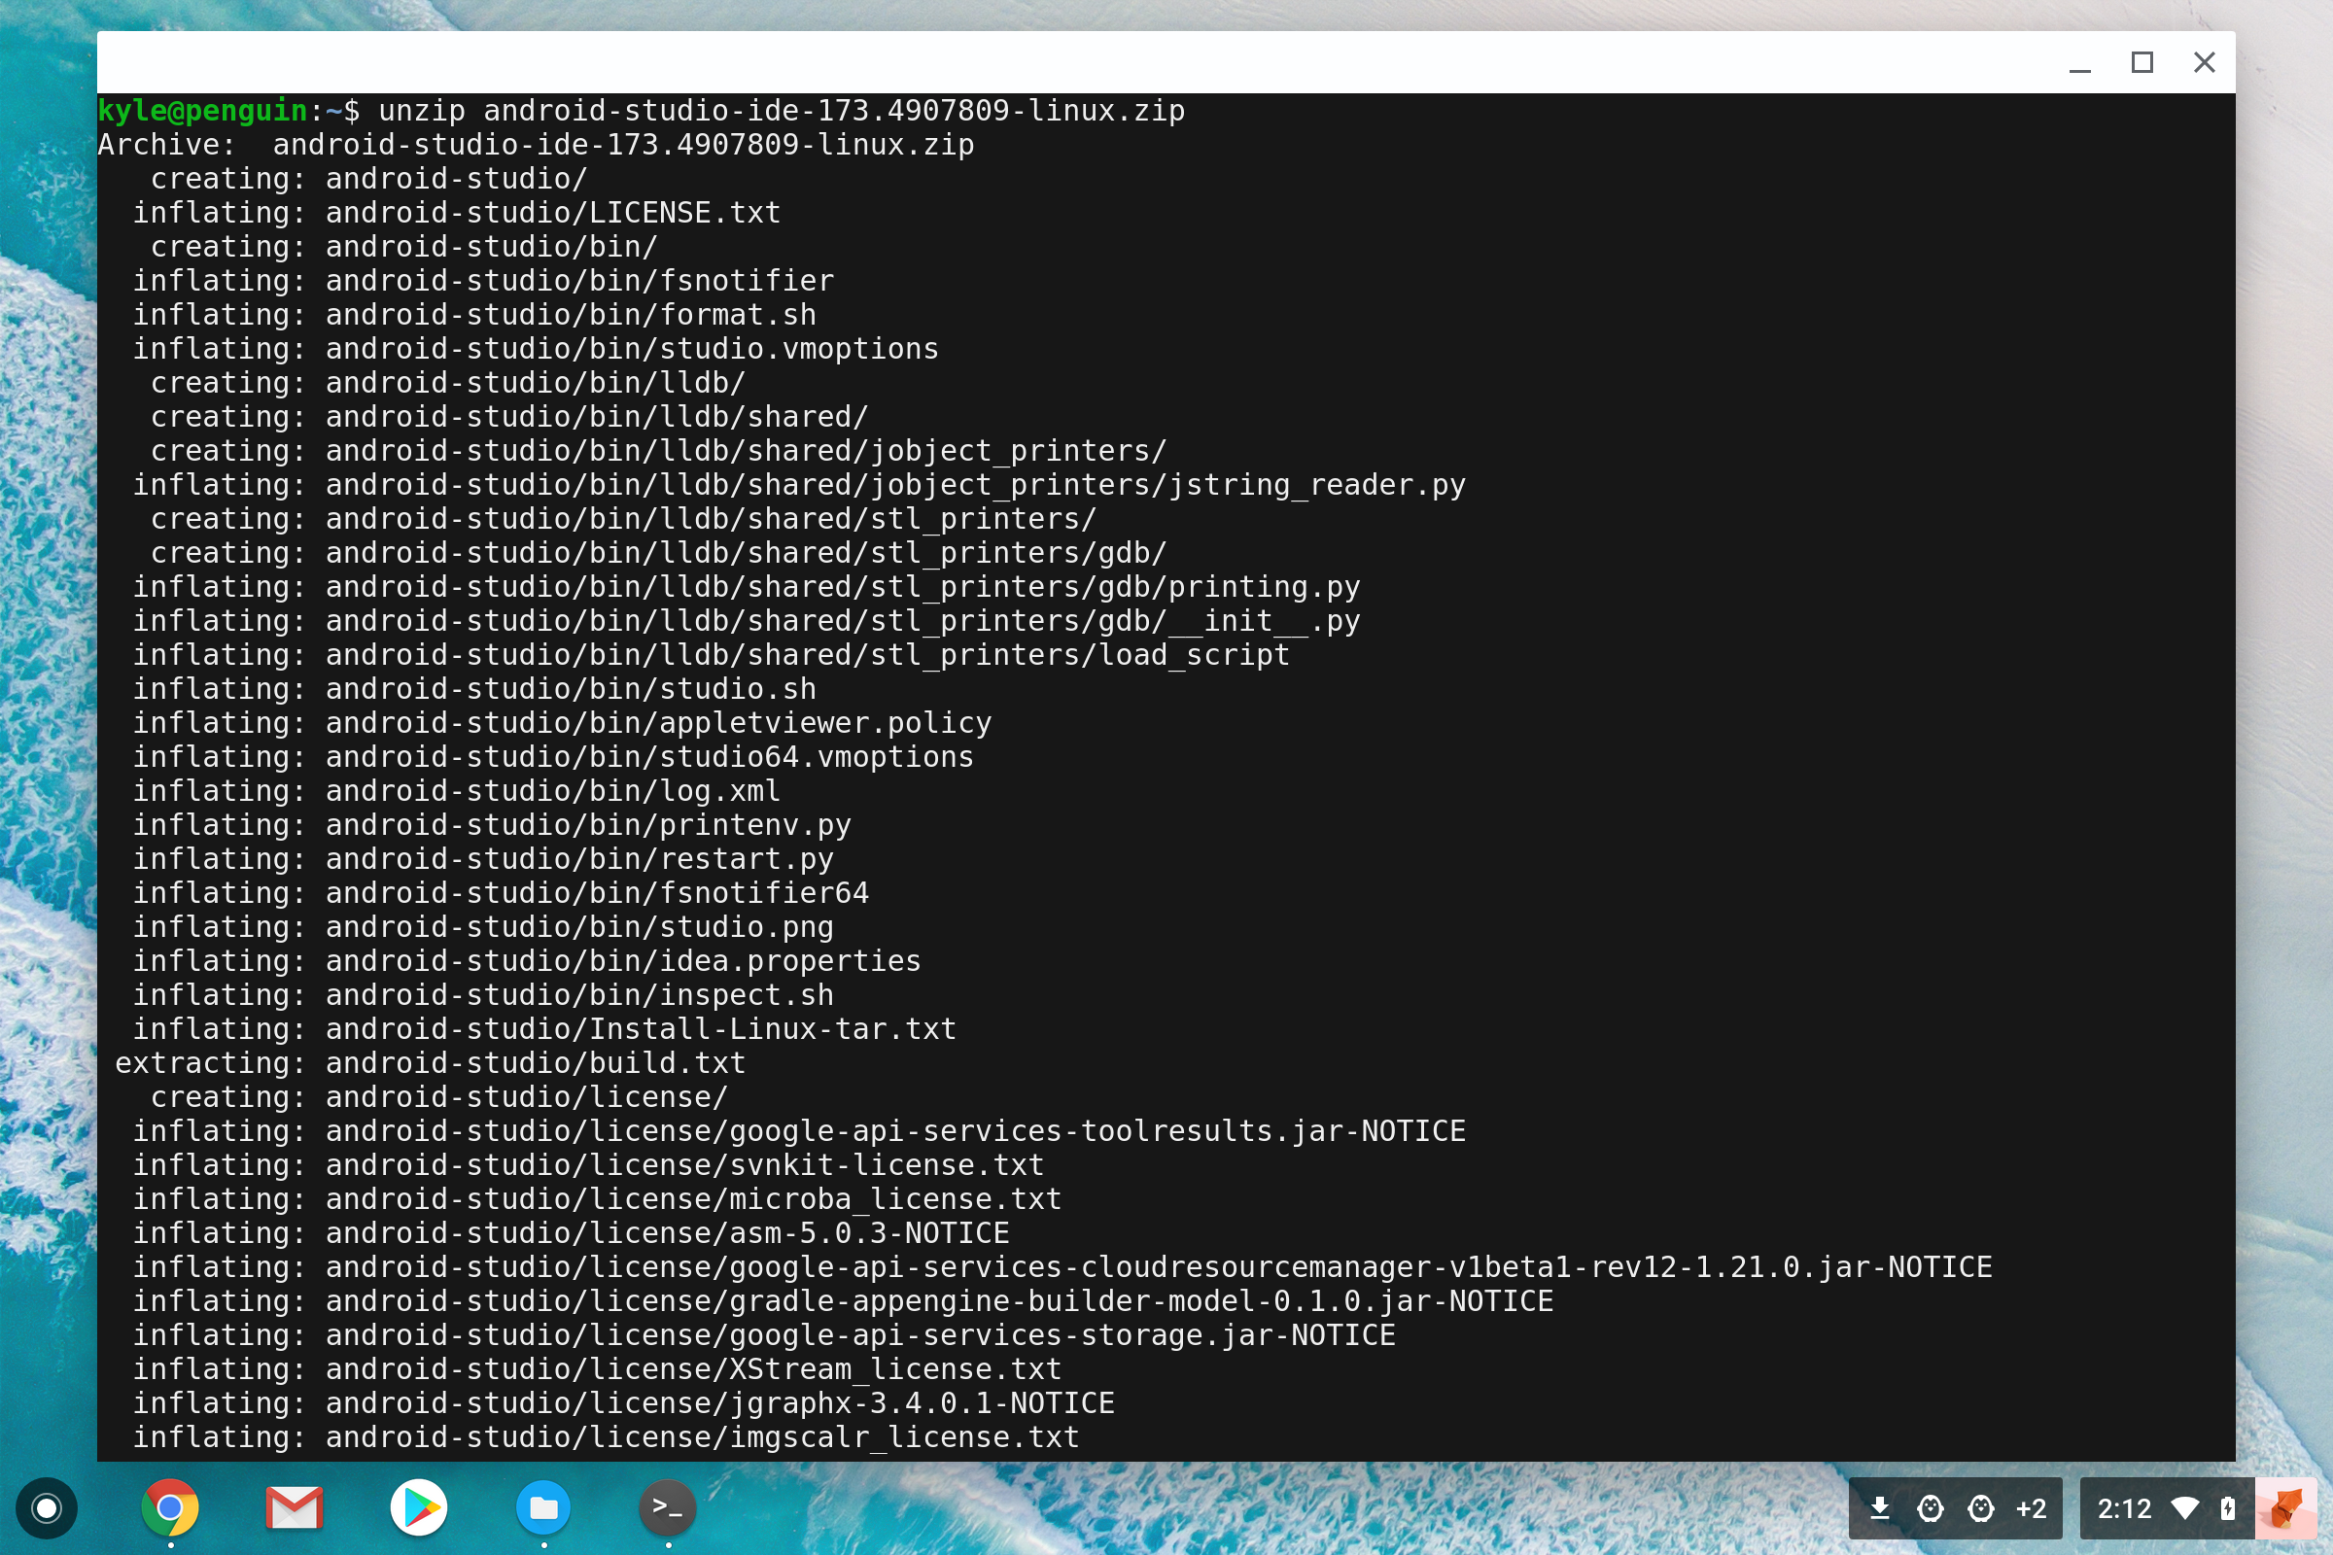Click the battery charging icon

[2228, 1508]
